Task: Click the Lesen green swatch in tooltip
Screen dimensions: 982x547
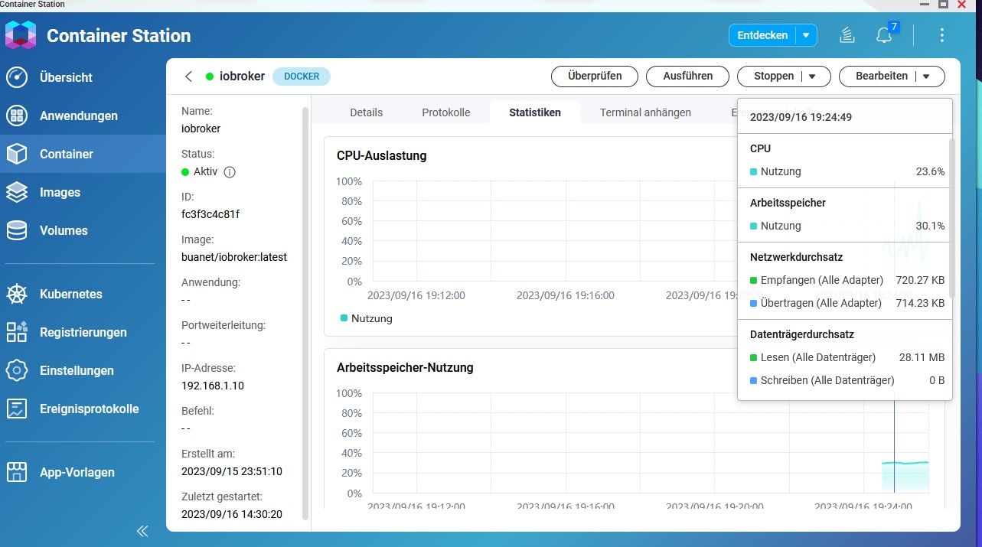Action: point(754,358)
